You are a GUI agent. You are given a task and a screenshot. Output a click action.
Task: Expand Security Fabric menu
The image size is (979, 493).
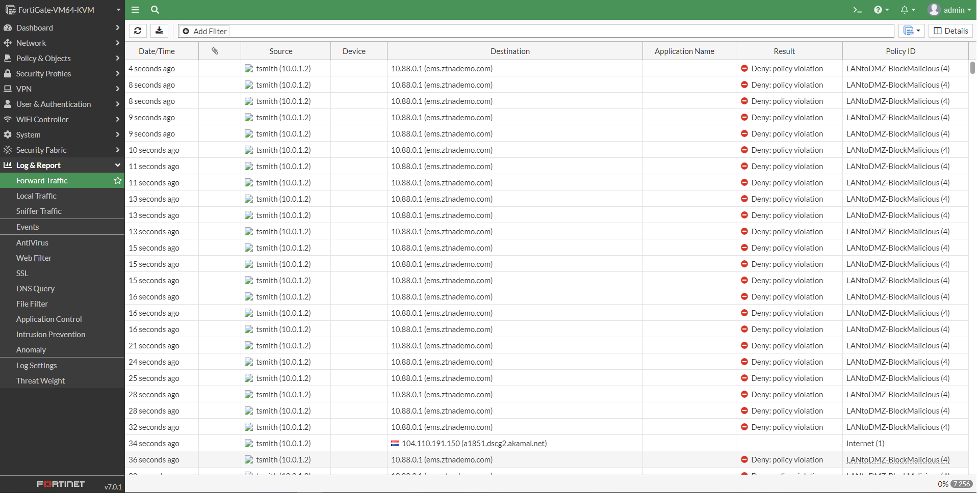[62, 150]
